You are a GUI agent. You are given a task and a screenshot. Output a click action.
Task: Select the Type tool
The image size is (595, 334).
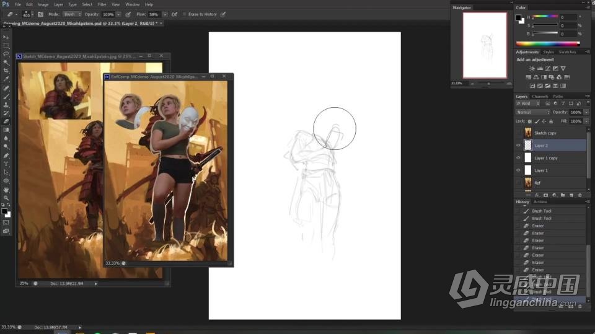(6, 164)
